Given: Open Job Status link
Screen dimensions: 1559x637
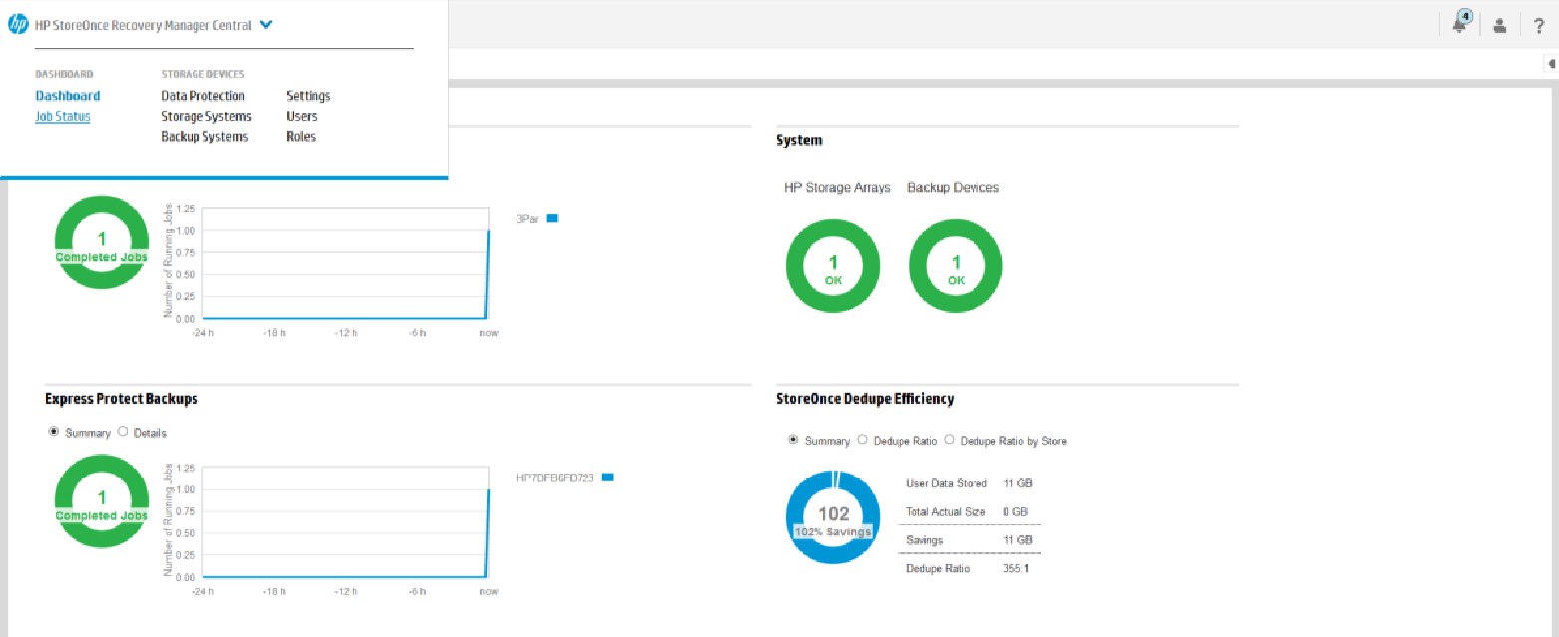Looking at the screenshot, I should pyautogui.click(x=63, y=116).
